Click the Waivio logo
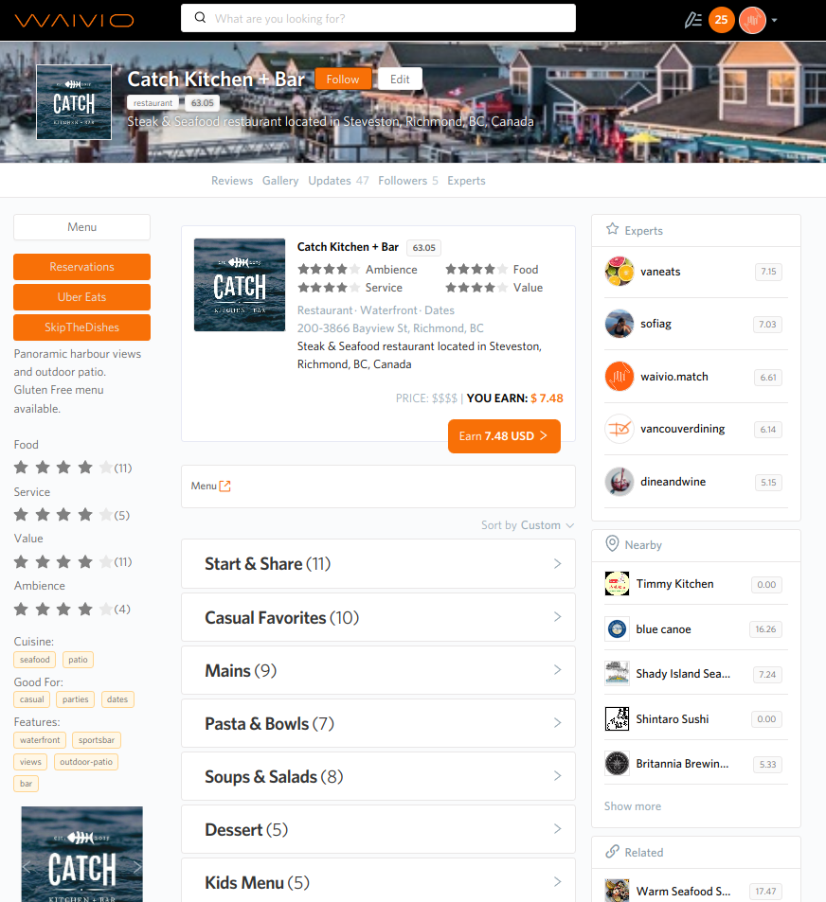Image resolution: width=826 pixels, height=902 pixels. [74, 20]
